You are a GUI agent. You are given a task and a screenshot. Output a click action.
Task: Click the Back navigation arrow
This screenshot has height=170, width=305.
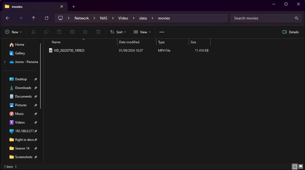(8, 18)
